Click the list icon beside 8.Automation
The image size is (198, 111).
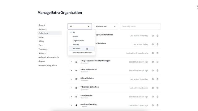click(x=76, y=97)
